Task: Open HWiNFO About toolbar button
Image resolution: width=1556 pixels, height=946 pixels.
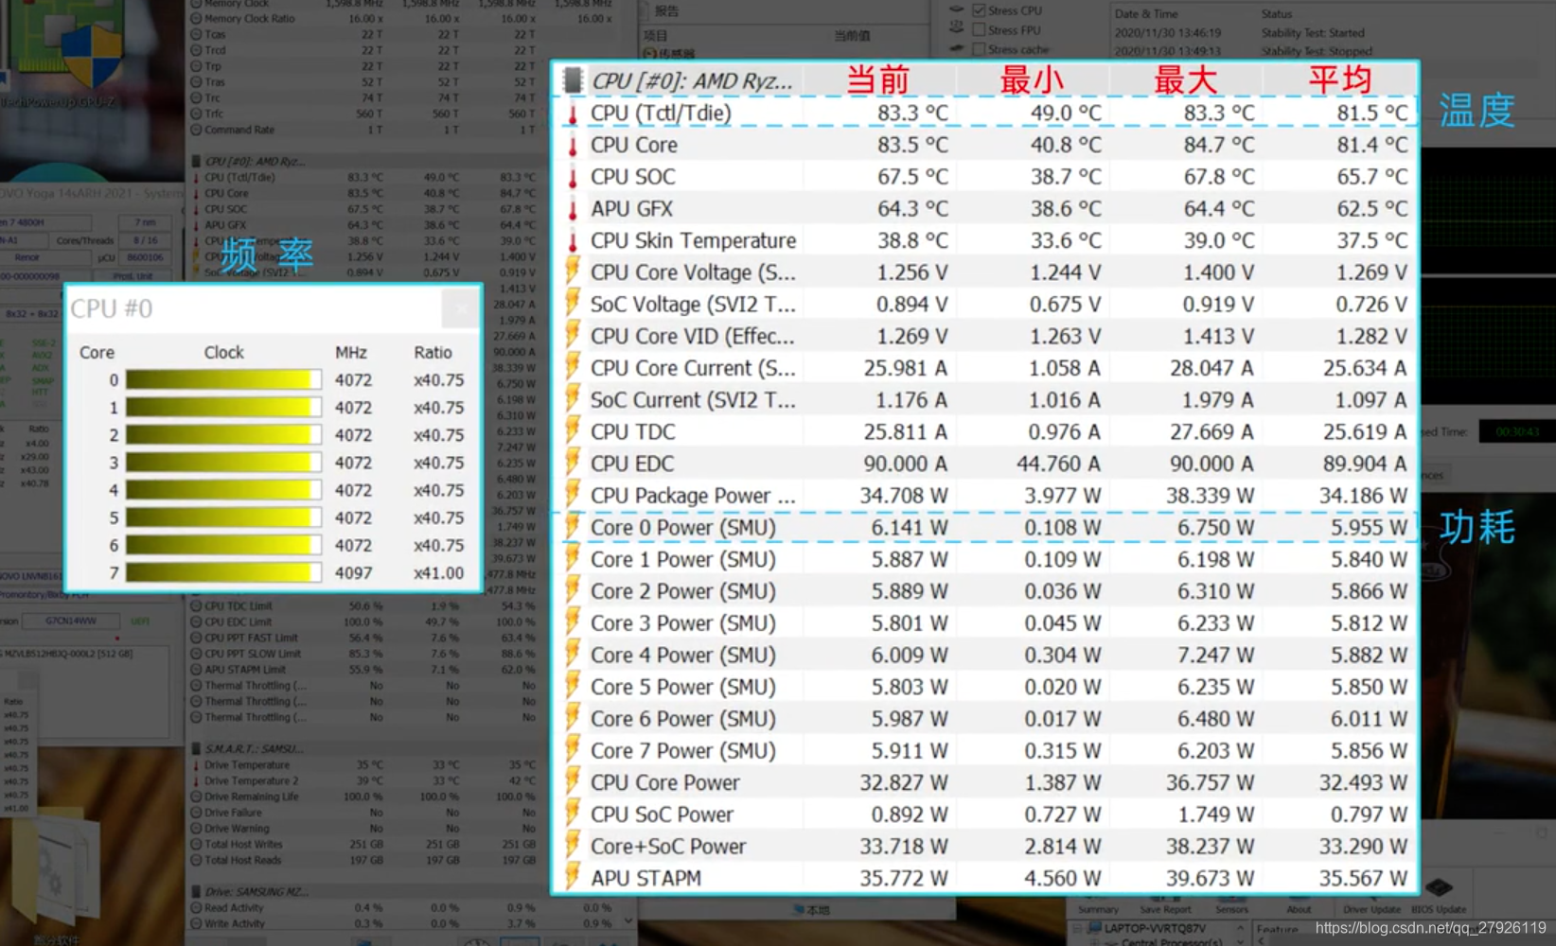Action: (1299, 909)
